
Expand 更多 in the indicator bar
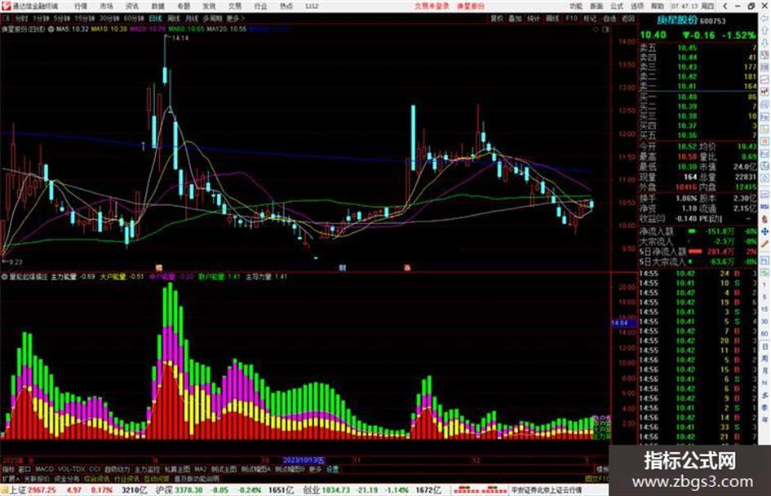tap(315, 469)
